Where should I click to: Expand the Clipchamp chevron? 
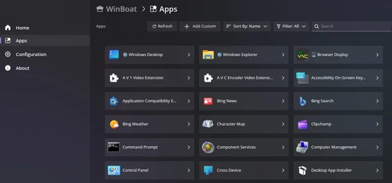[377, 124]
